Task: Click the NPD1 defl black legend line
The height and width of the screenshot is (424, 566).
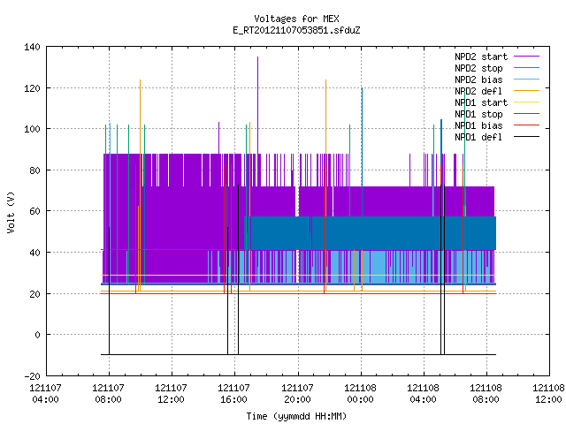Action: [526, 137]
